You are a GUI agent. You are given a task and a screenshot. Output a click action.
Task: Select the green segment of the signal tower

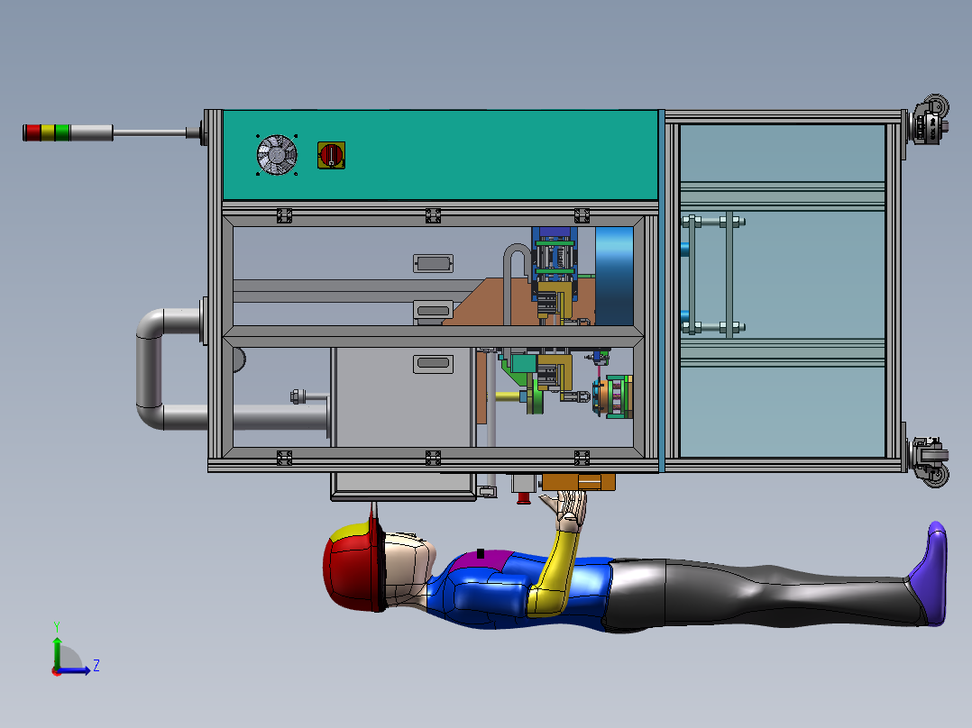pyautogui.click(x=62, y=132)
